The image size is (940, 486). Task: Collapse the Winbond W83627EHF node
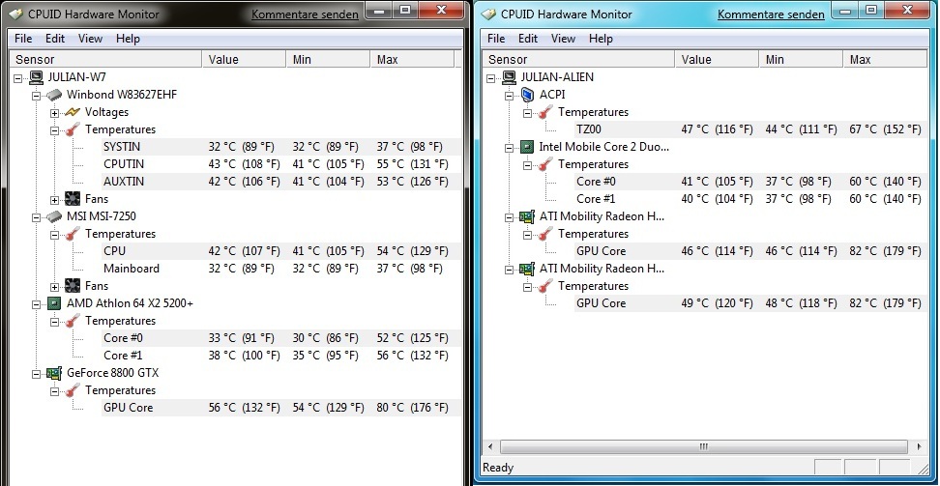[x=36, y=96]
